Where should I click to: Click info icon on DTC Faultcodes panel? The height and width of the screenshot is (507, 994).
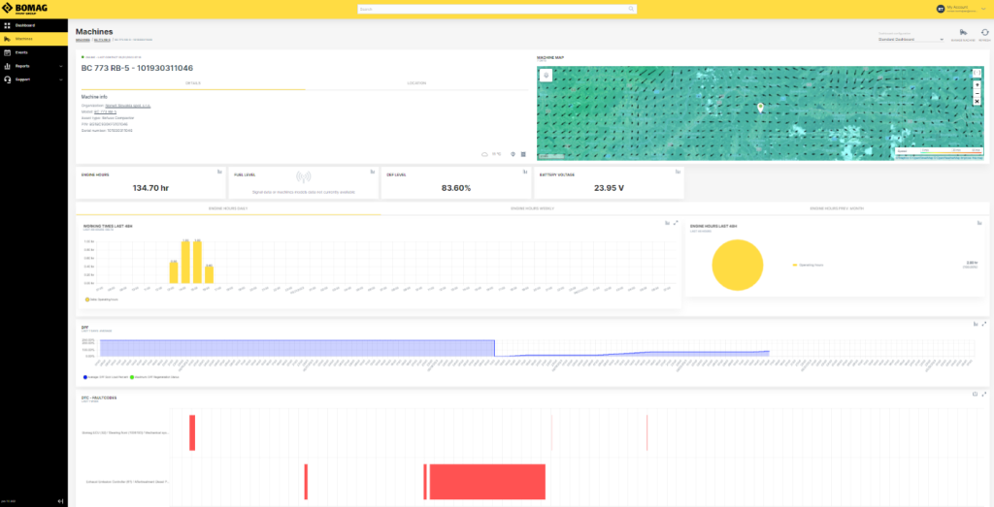tap(976, 394)
